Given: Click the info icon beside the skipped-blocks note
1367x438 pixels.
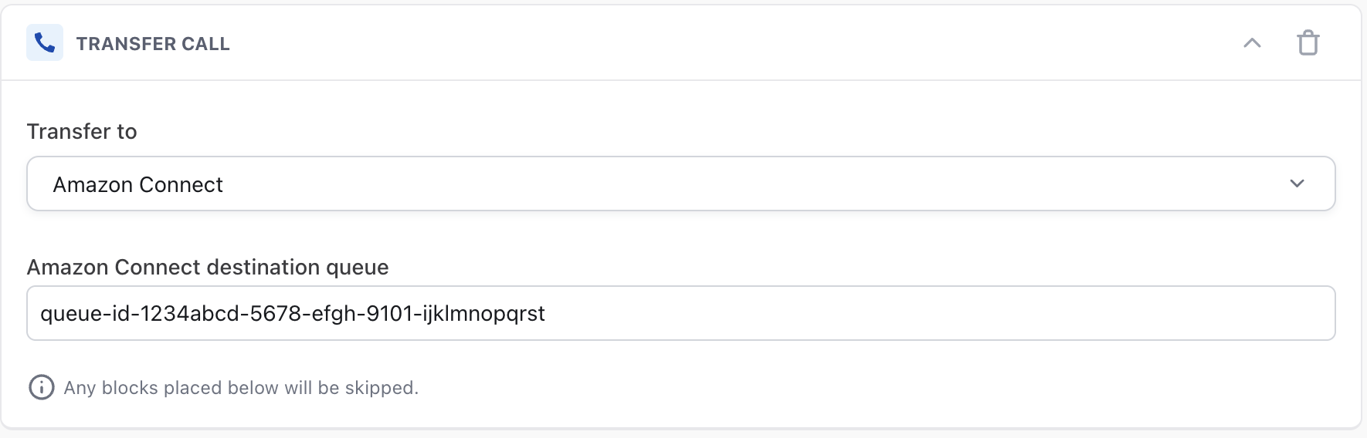Looking at the screenshot, I should 42,387.
